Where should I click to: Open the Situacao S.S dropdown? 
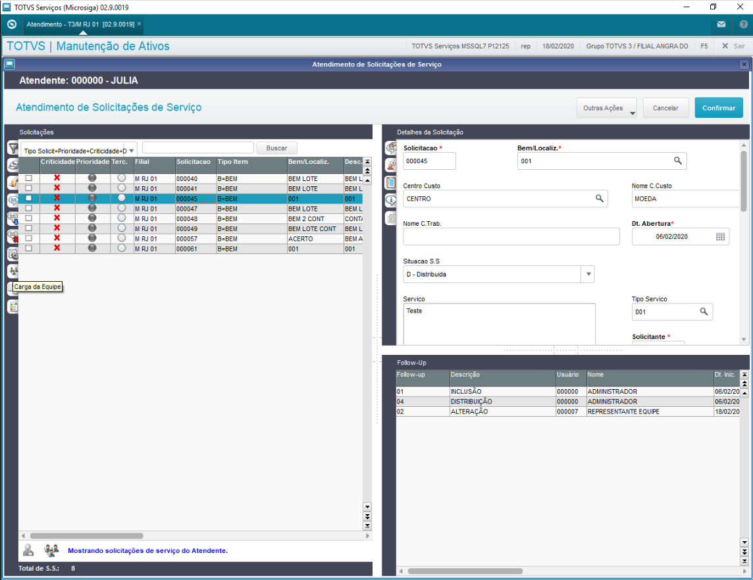pyautogui.click(x=588, y=274)
